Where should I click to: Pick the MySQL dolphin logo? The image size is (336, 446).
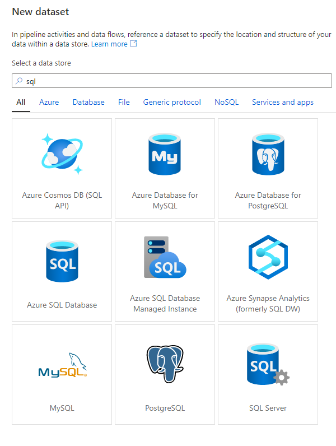pyautogui.click(x=62, y=365)
